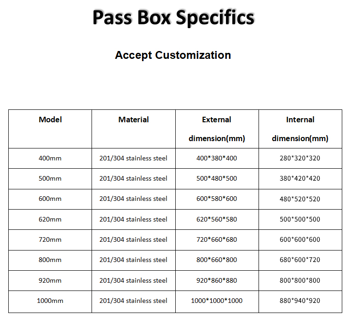Click external dimension 400*380*400

217,158
